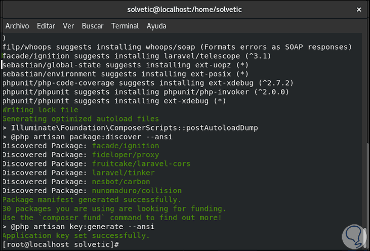Open the Ayuda menu
370x251 pixels.
coord(156,26)
